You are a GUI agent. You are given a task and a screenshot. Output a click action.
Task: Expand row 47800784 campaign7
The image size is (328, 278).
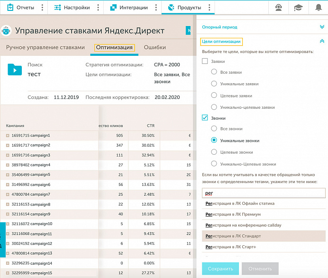coord(8,194)
